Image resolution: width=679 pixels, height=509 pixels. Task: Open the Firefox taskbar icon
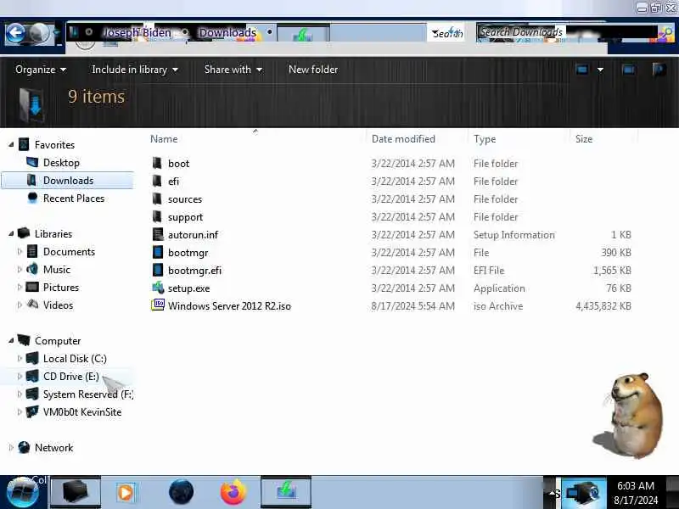pyautogui.click(x=233, y=492)
